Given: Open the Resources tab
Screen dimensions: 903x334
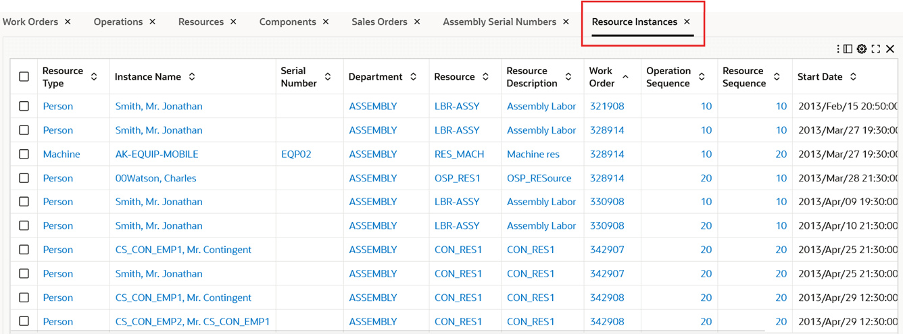Looking at the screenshot, I should [x=201, y=22].
